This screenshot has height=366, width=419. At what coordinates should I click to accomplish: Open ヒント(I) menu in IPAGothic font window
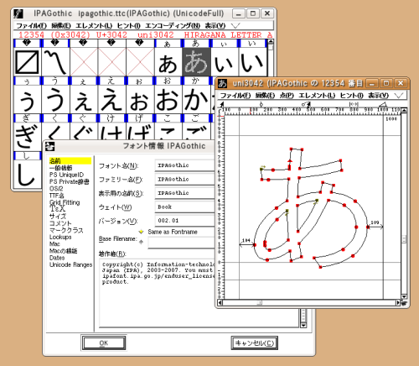(x=128, y=26)
